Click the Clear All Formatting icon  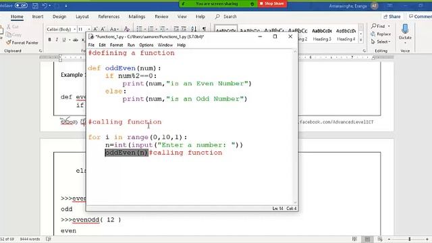(126, 29)
